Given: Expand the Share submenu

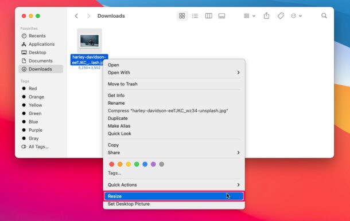Looking at the screenshot, I should [173, 153].
